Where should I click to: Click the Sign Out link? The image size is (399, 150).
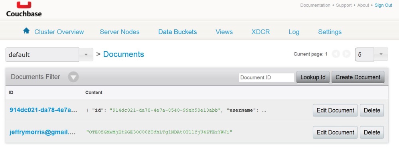coord(383,5)
